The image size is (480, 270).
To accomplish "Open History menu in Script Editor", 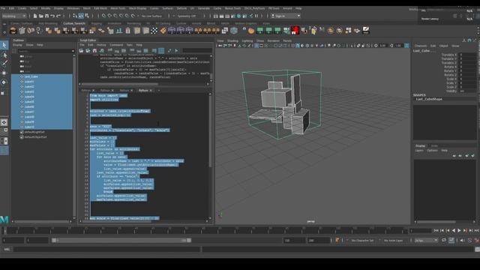I will tap(101, 45).
